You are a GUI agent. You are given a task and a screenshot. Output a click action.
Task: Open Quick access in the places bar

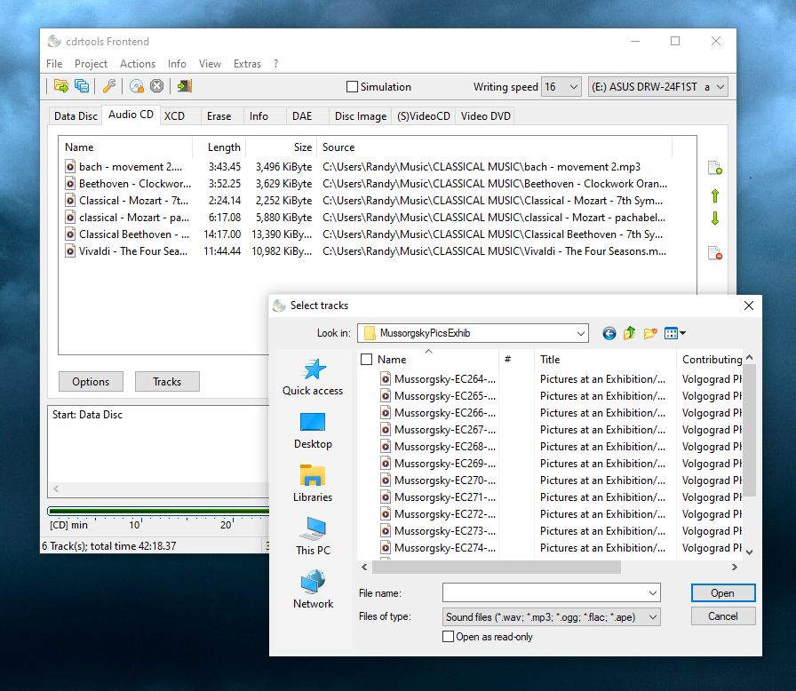point(313,377)
